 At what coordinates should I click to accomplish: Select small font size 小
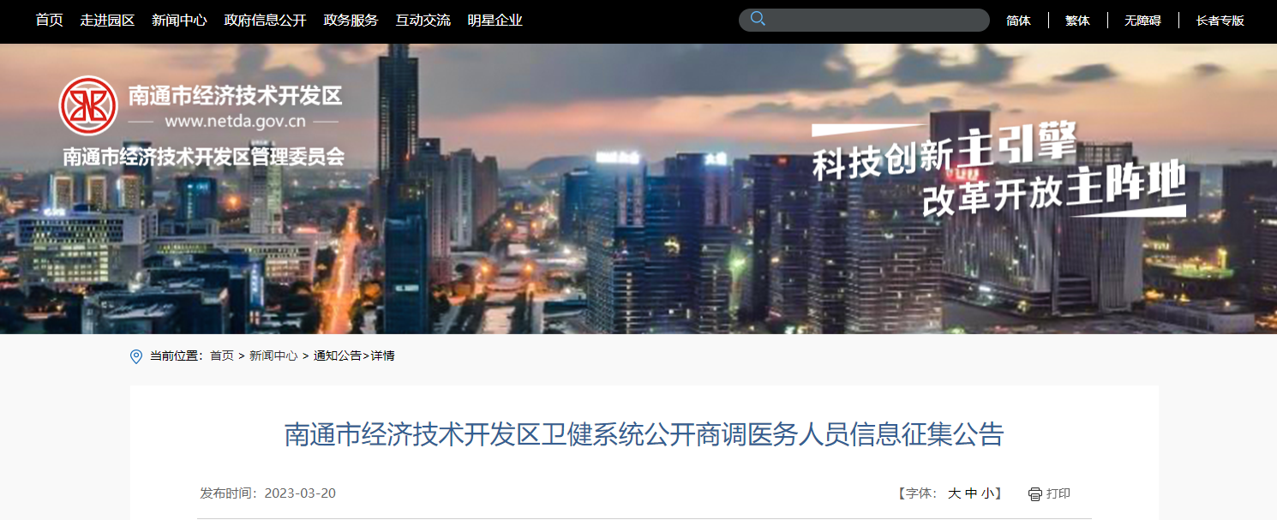point(988,493)
